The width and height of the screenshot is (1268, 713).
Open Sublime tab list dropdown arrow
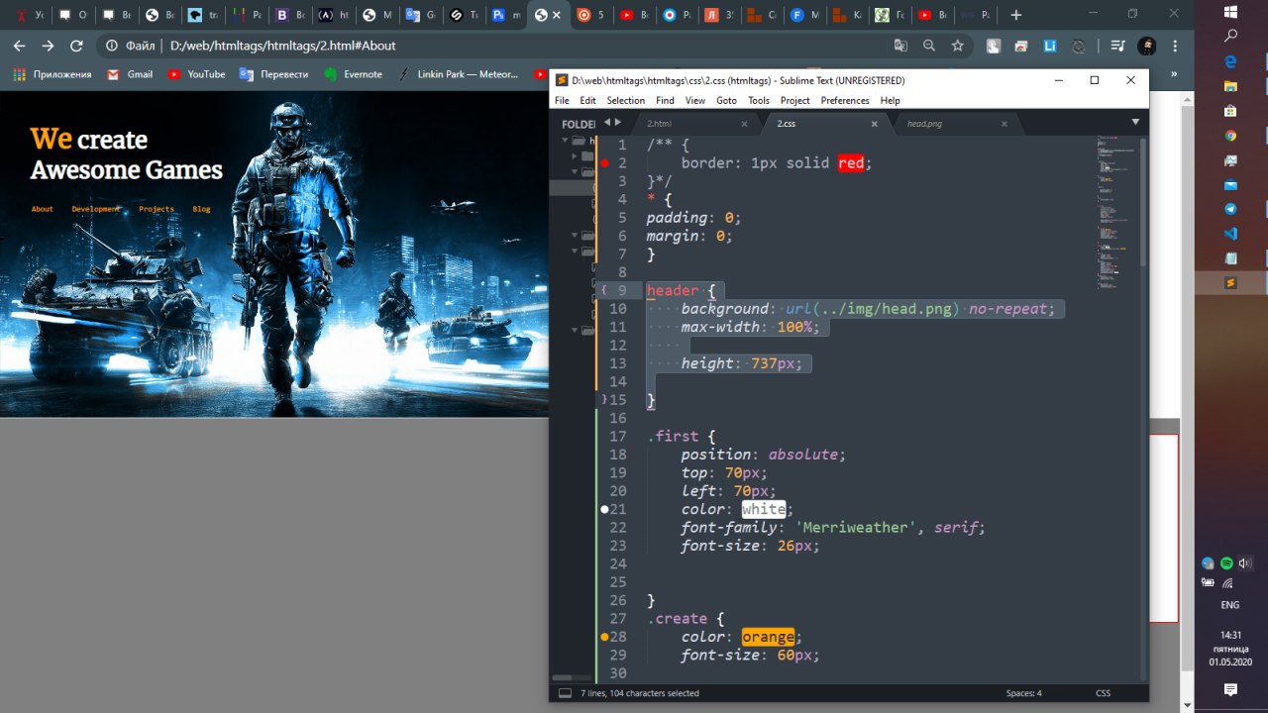[x=1135, y=122]
